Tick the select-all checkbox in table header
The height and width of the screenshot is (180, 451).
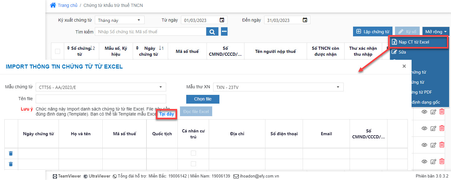pos(58,51)
